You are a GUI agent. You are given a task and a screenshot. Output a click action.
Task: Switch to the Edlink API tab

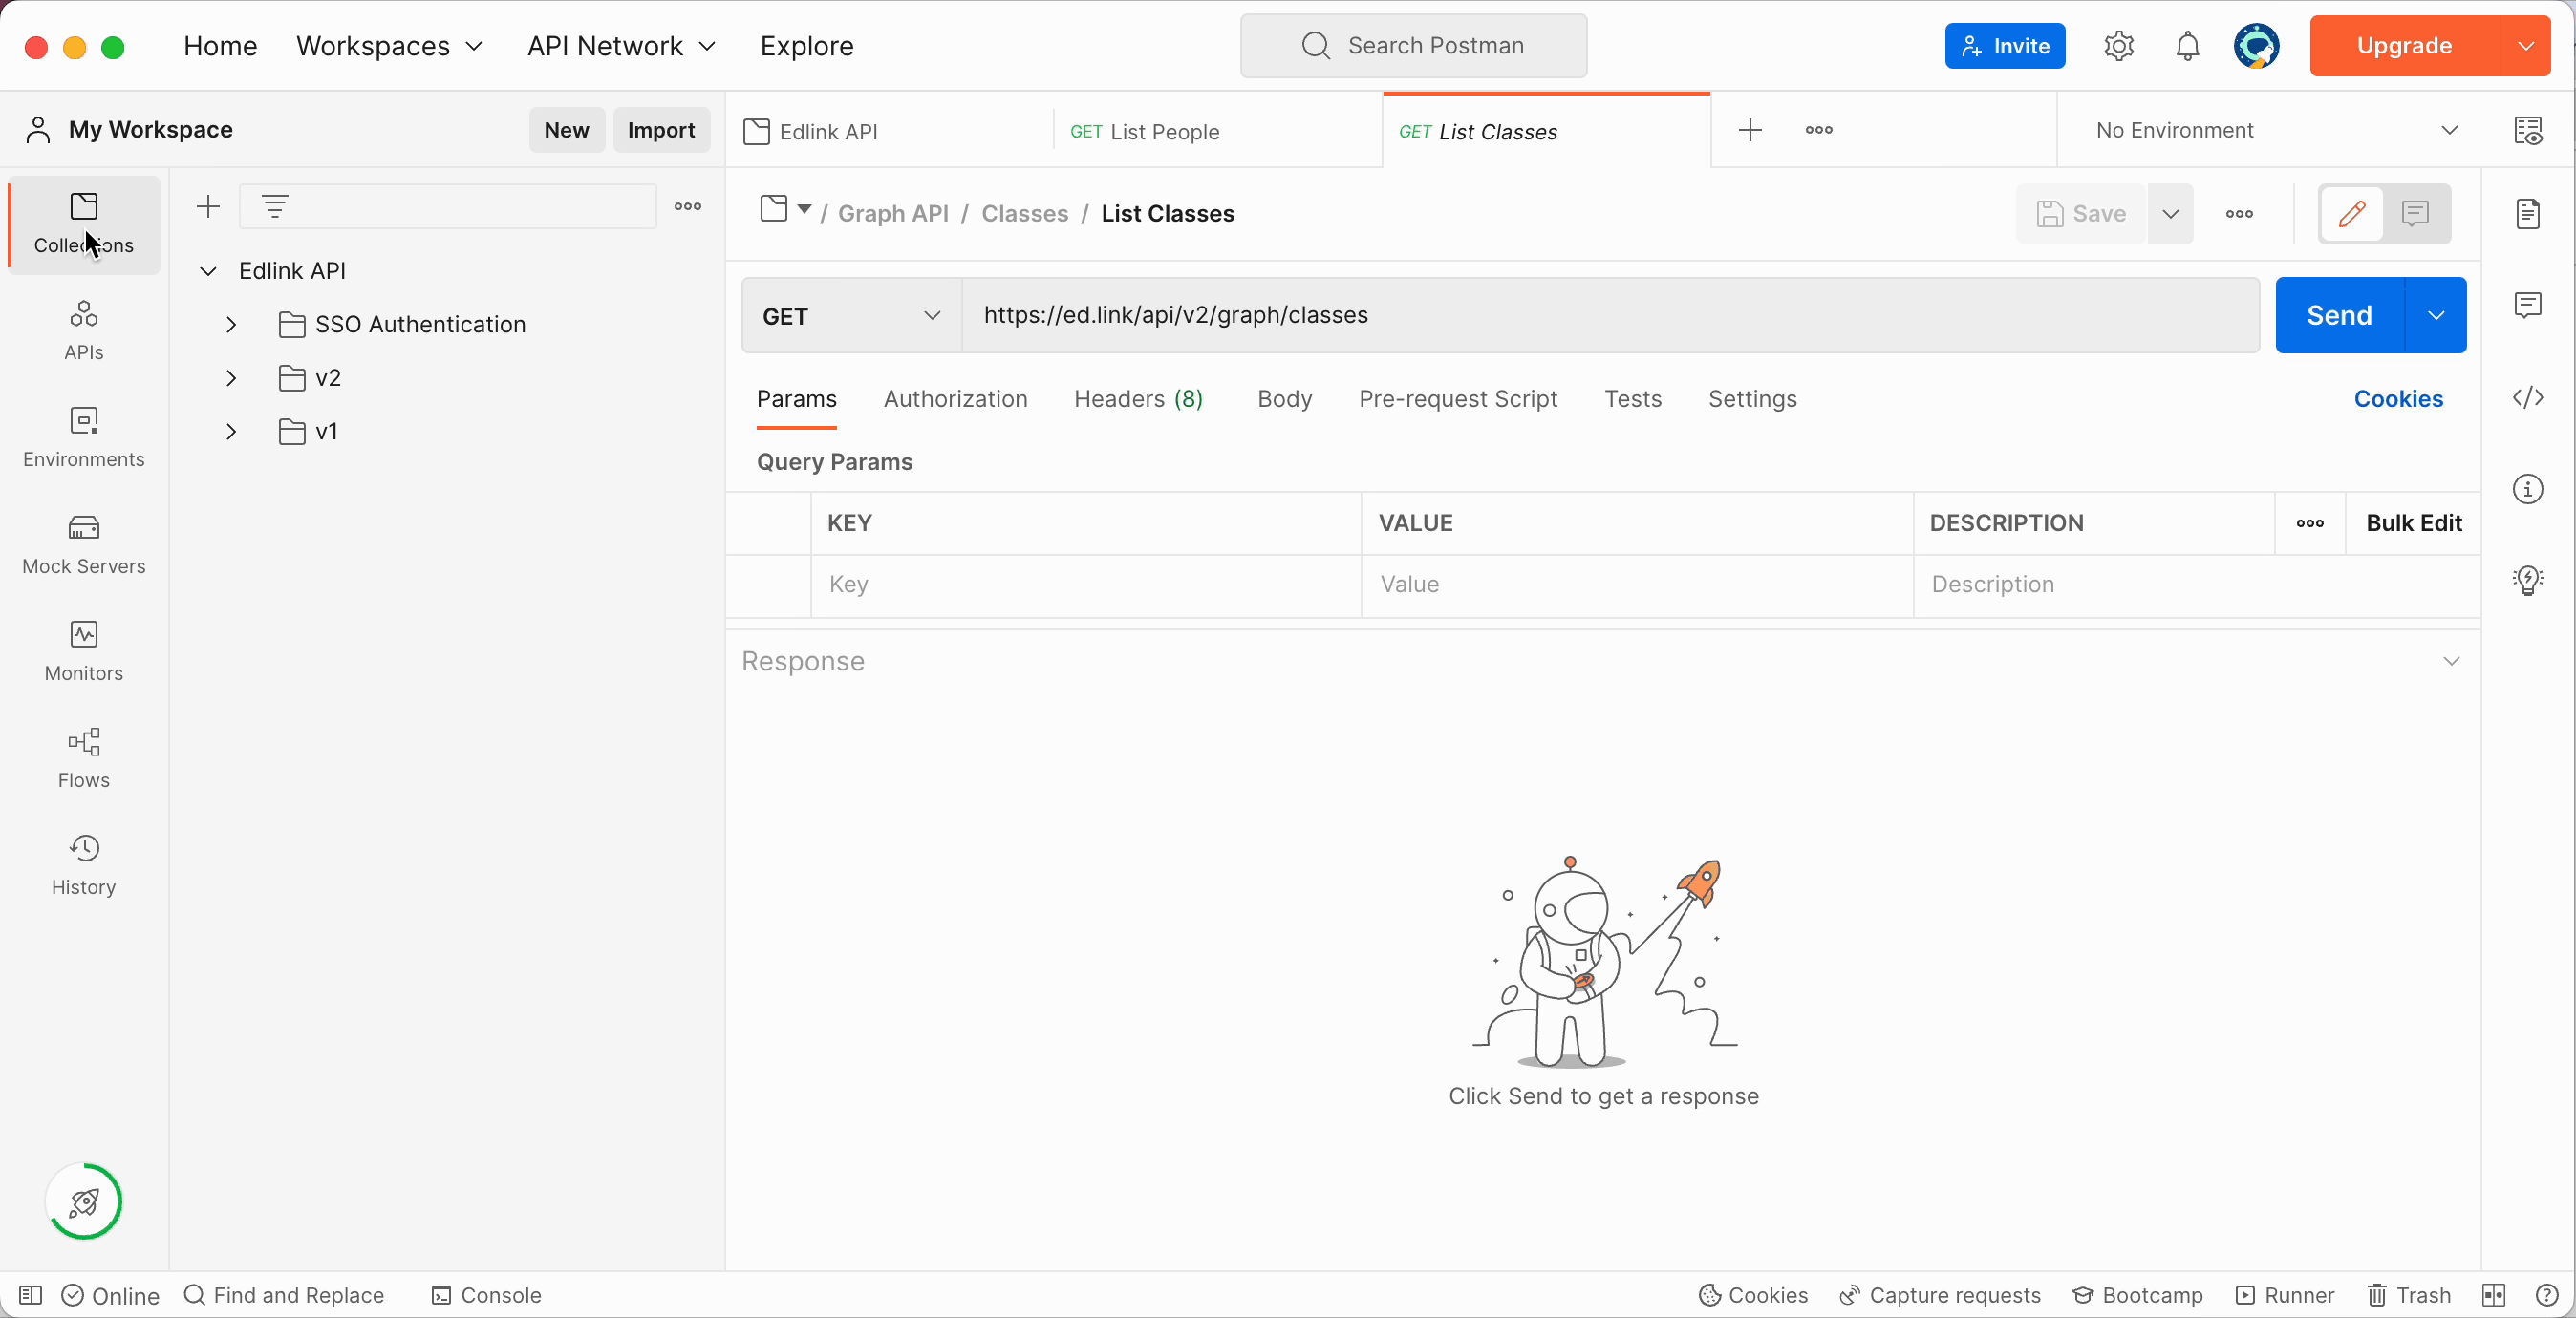[x=890, y=131]
